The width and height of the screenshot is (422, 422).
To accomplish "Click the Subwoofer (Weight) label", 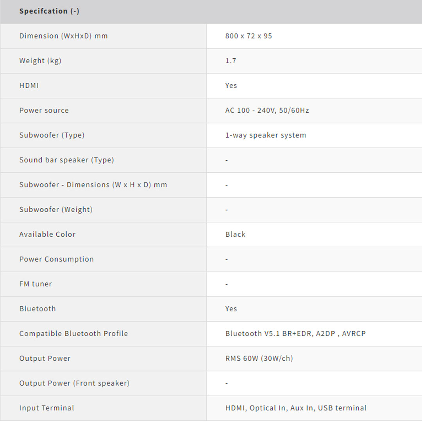I will coord(56,209).
